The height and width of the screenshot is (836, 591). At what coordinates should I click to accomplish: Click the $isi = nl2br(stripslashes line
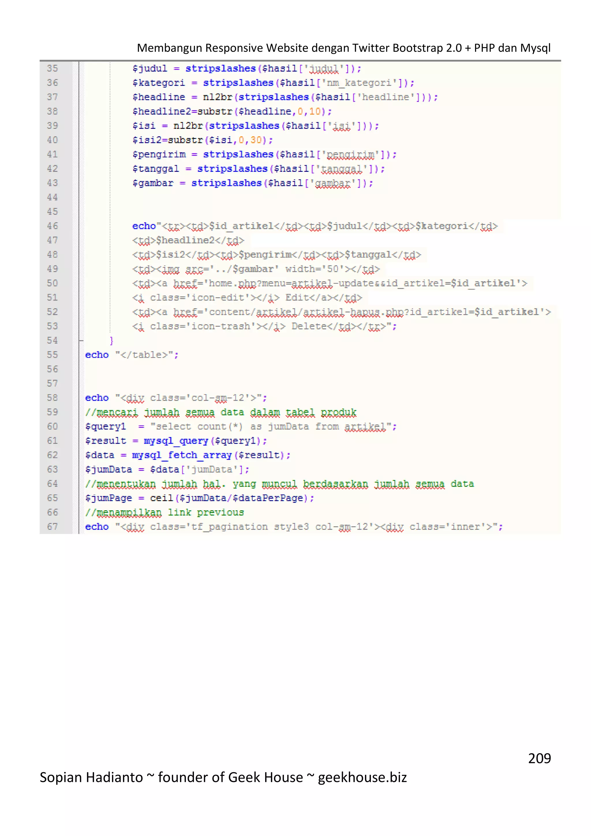tap(255, 126)
